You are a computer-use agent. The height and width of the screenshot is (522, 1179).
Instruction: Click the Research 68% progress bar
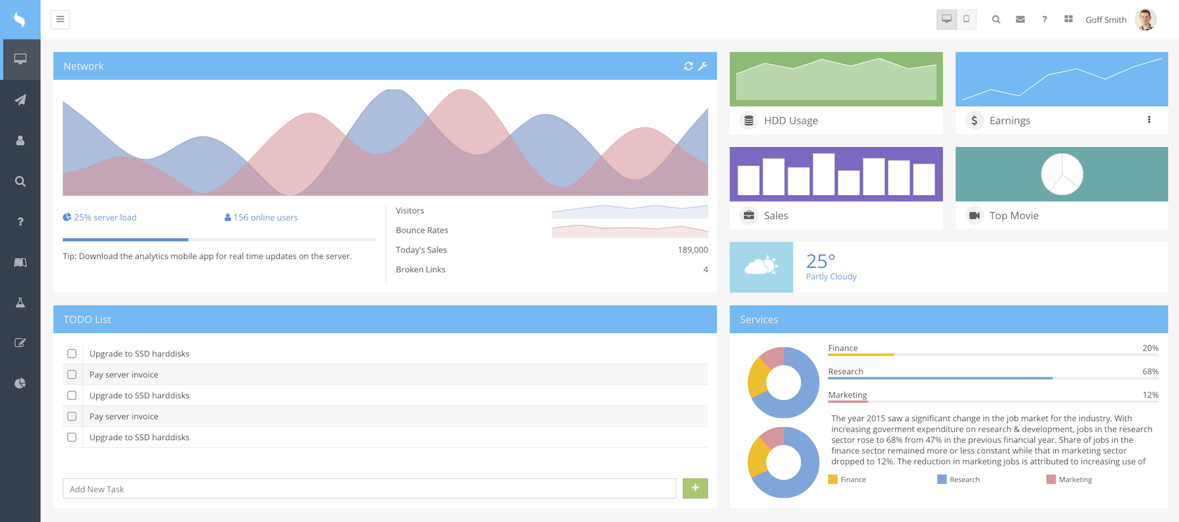pyautogui.click(x=993, y=378)
